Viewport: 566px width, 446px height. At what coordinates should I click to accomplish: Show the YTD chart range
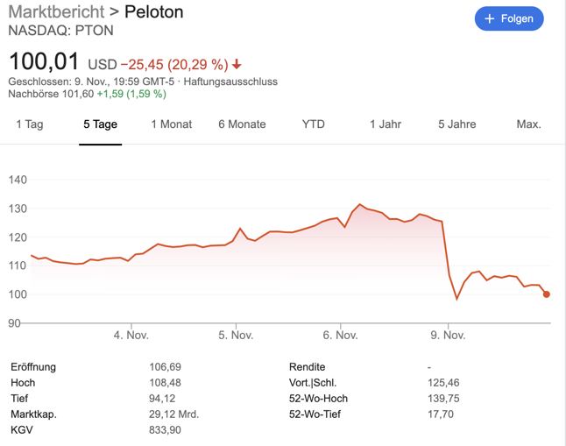pos(314,124)
